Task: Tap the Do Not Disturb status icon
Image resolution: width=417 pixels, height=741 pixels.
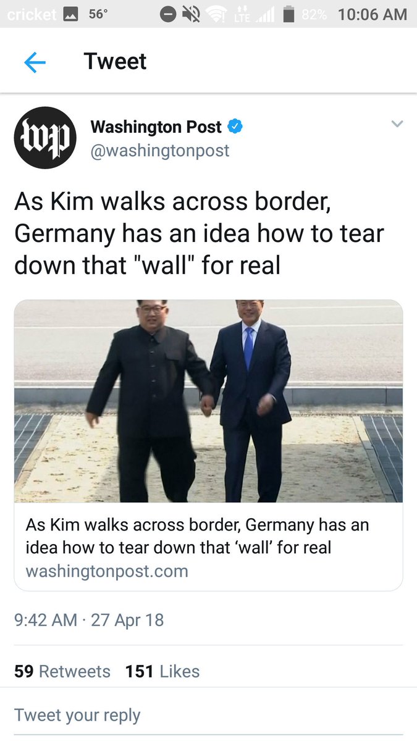Action: 167,14
